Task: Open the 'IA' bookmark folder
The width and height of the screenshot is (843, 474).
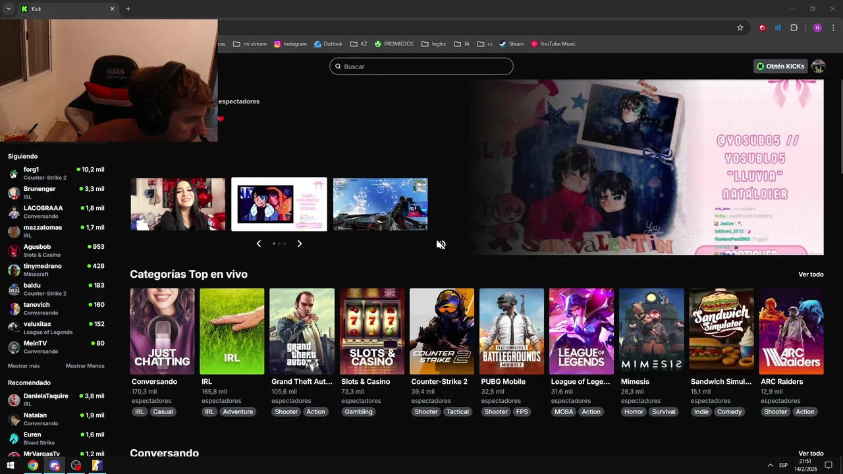Action: (x=461, y=44)
